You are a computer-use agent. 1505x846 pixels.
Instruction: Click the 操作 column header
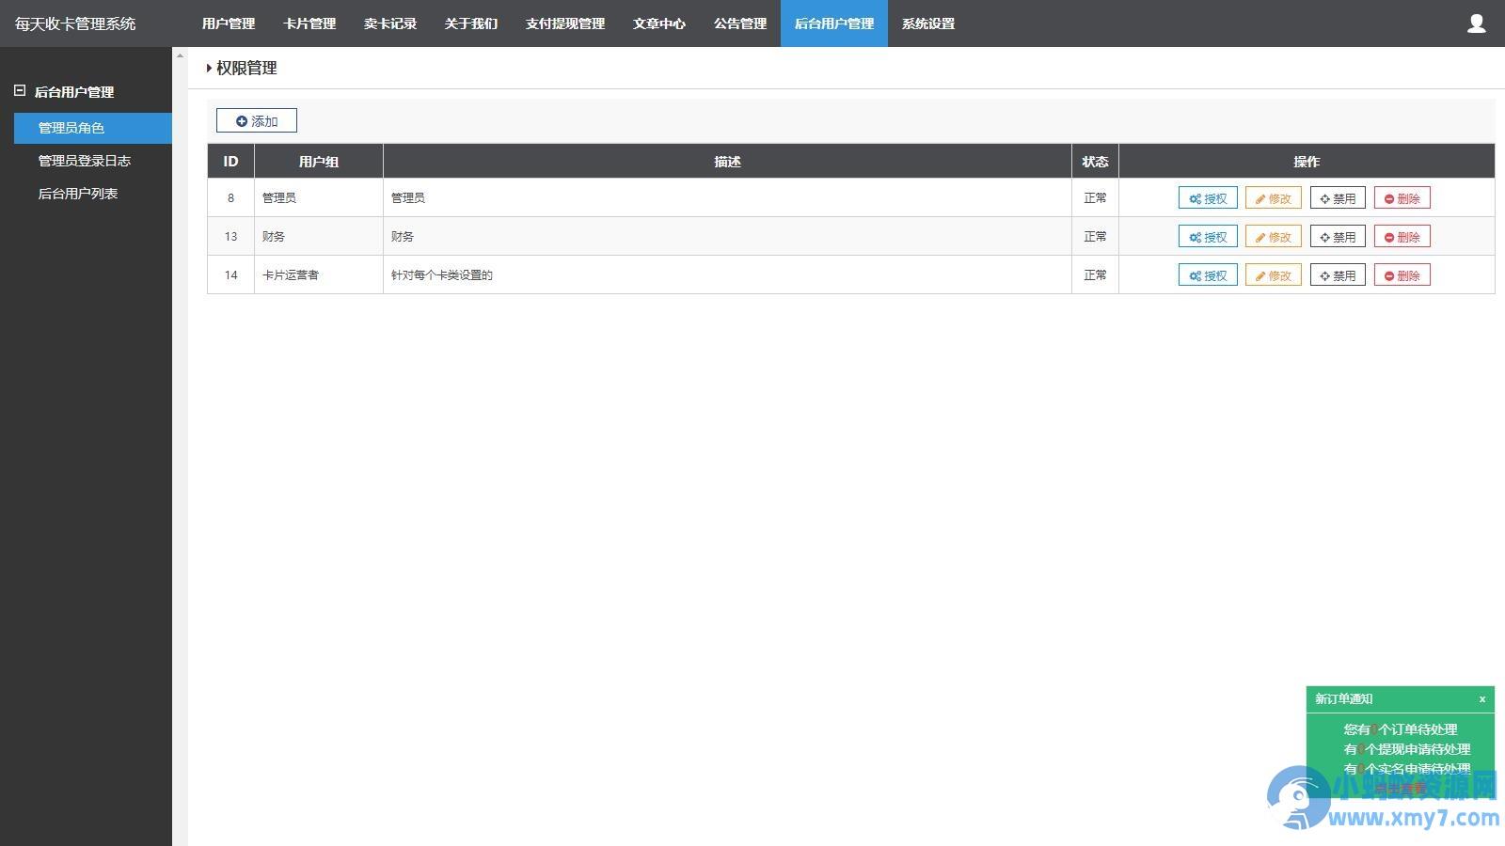click(1307, 162)
